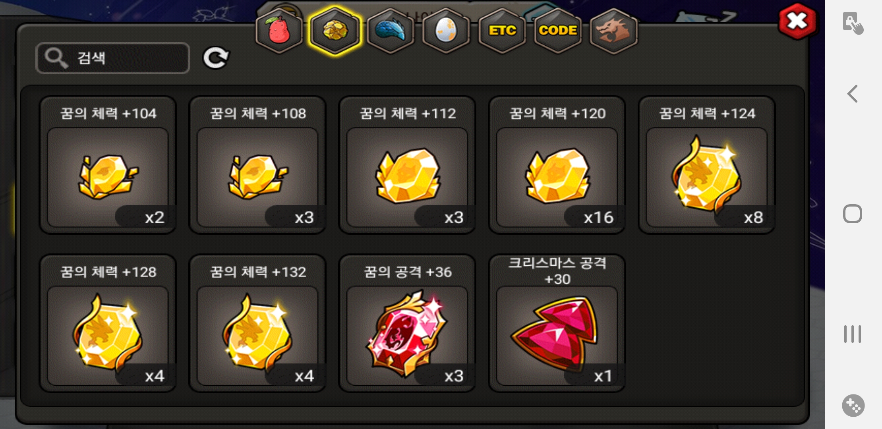Viewport: 882px width, 429px height.
Task: Close the inventory with red X
Action: click(798, 21)
